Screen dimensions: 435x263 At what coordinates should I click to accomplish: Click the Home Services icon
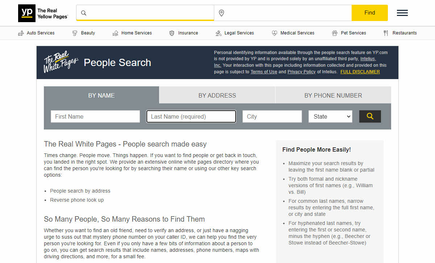pos(116,33)
